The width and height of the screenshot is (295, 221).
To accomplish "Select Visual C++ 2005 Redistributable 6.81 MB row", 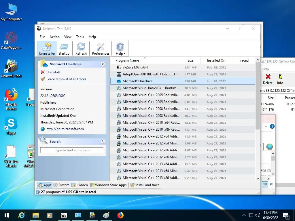I will (x=183, y=102).
